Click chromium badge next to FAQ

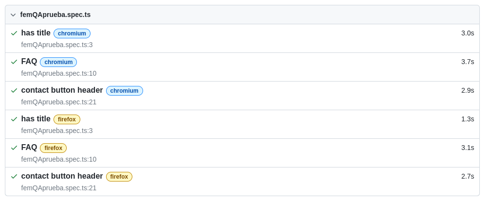pyautogui.click(x=58, y=62)
